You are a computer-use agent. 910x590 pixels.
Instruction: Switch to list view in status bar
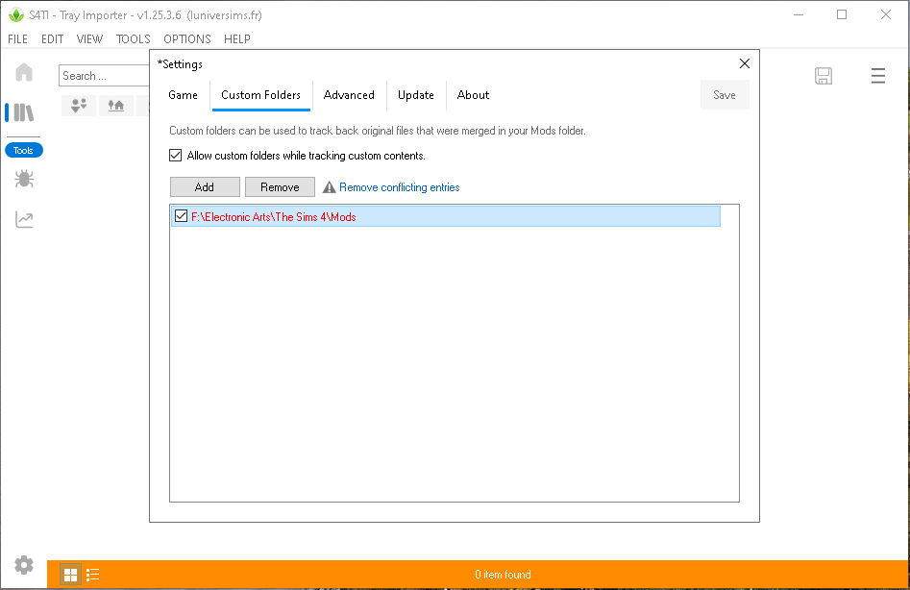93,575
